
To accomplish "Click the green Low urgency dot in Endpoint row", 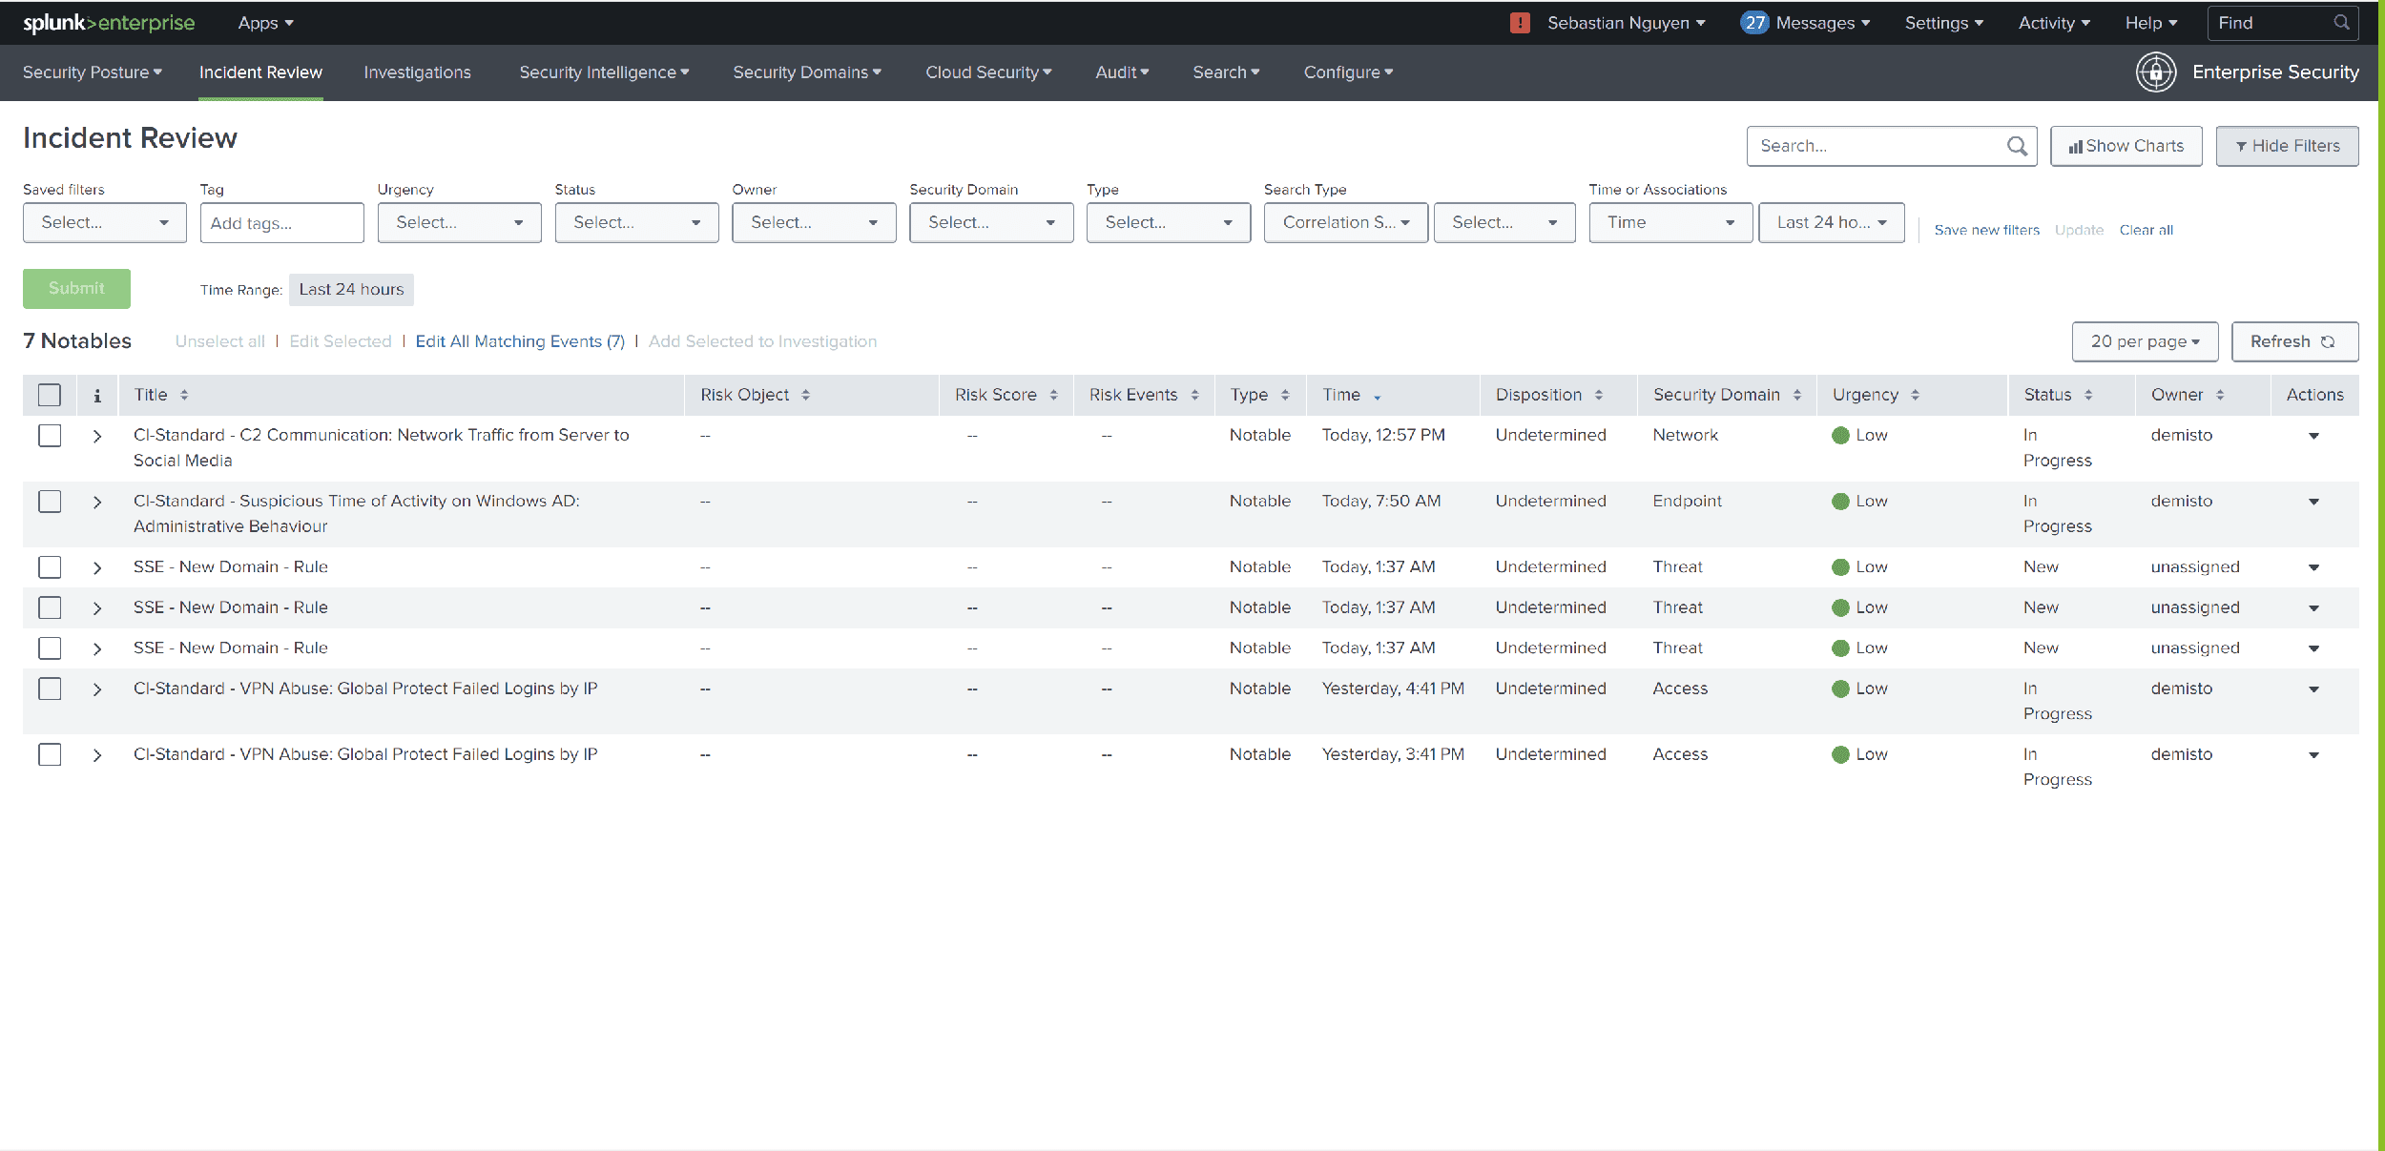I will pos(1840,502).
